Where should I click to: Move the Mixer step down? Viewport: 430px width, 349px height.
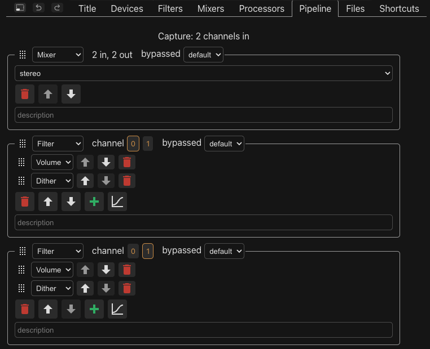tap(71, 94)
